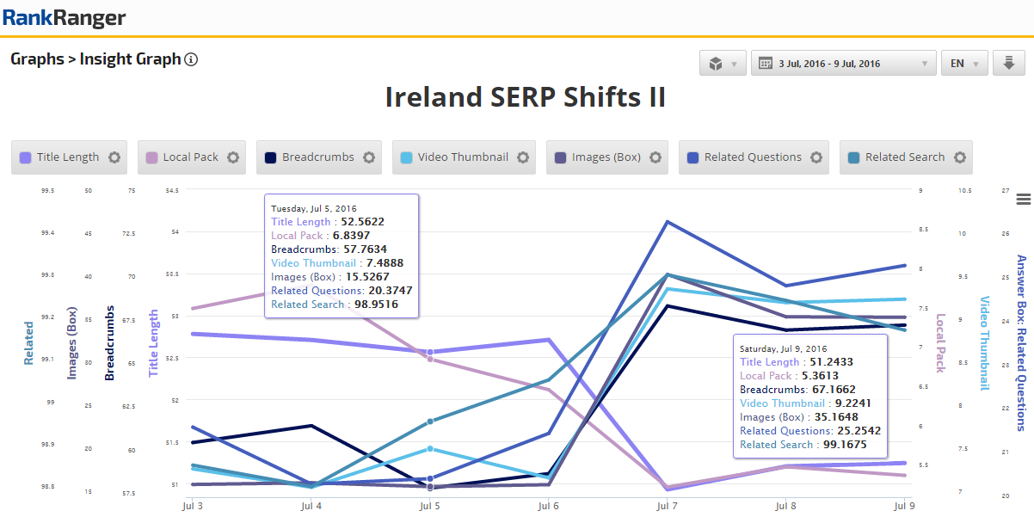Click the Local Pack color swatch
1034x517 pixels.
tap(152, 157)
